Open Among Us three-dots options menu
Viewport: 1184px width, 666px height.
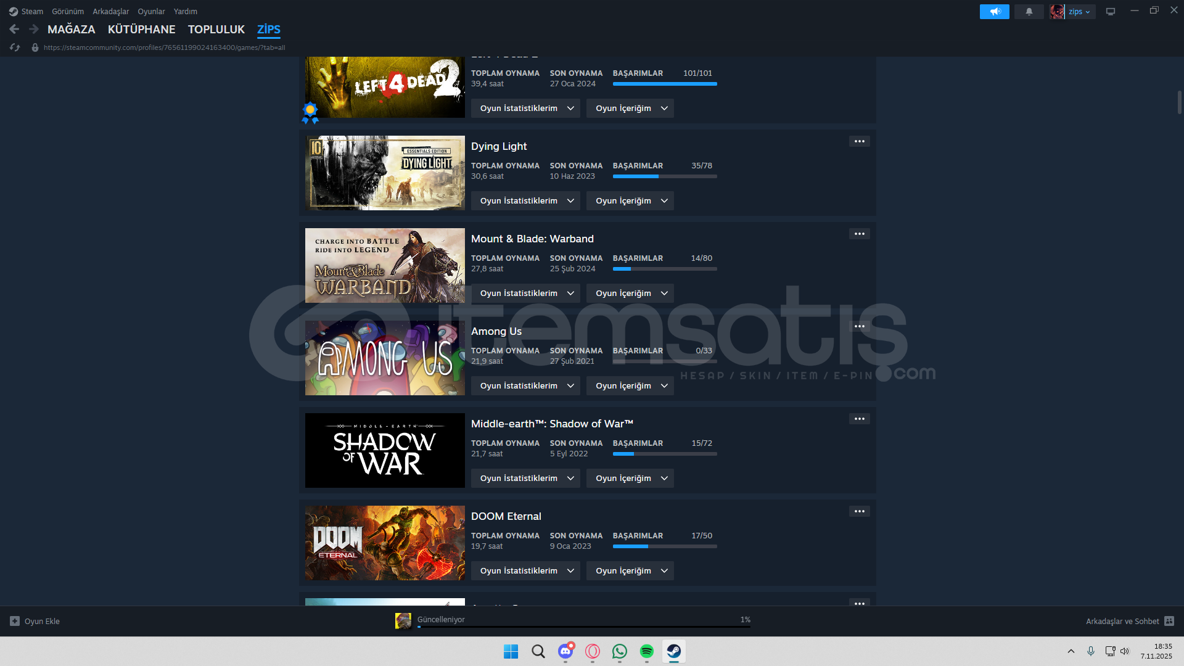click(x=859, y=326)
